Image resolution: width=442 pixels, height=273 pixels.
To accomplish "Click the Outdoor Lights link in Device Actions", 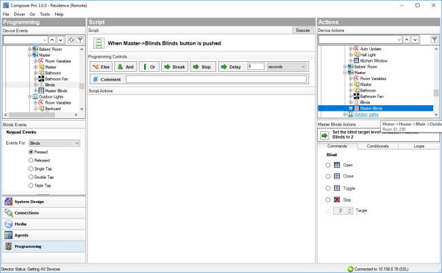I will point(366,114).
